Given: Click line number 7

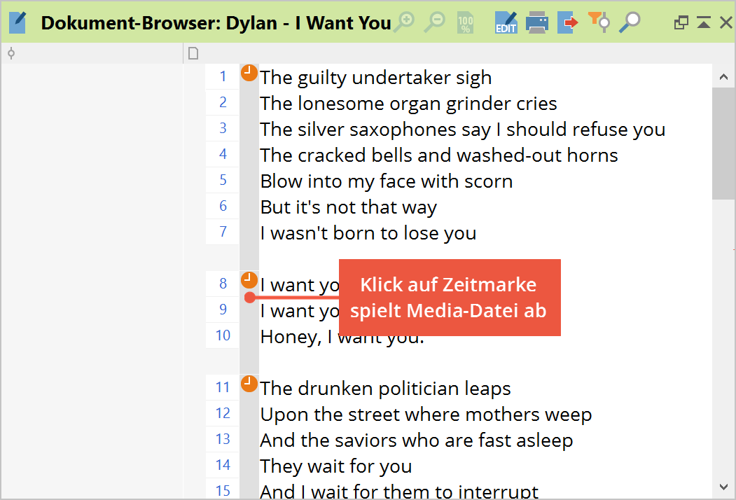Looking at the screenshot, I should (x=223, y=231).
